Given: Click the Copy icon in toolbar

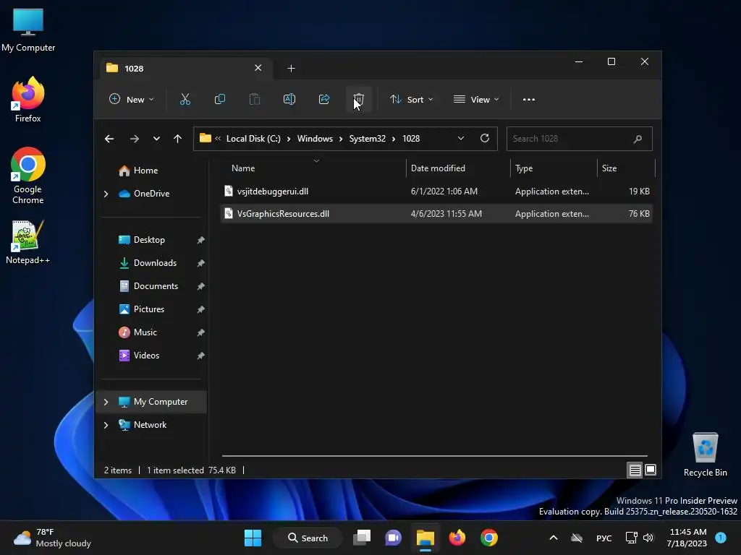Looking at the screenshot, I should point(220,99).
